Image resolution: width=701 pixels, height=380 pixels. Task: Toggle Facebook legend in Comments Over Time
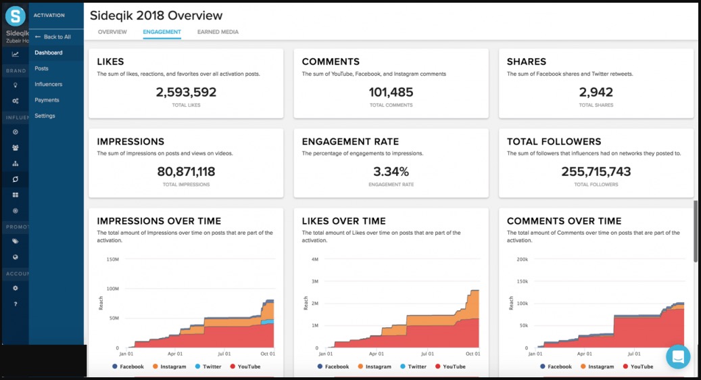(x=556, y=366)
